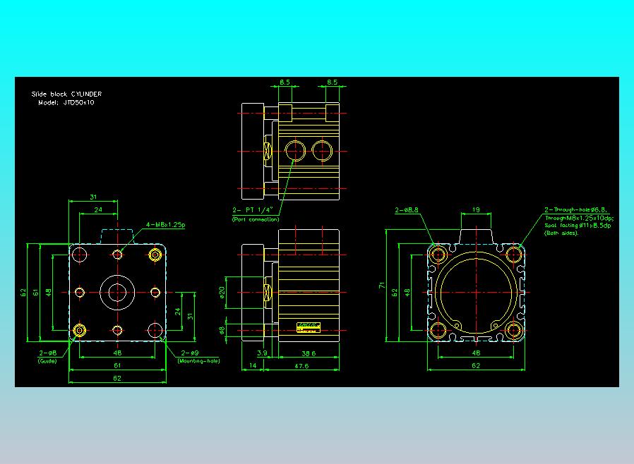Viewport: 634px width, 464px height.
Task: Select the '(Mounting-hole)' note
Action: [198, 361]
